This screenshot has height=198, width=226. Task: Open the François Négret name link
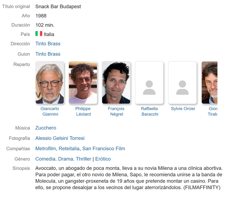[x=116, y=111]
